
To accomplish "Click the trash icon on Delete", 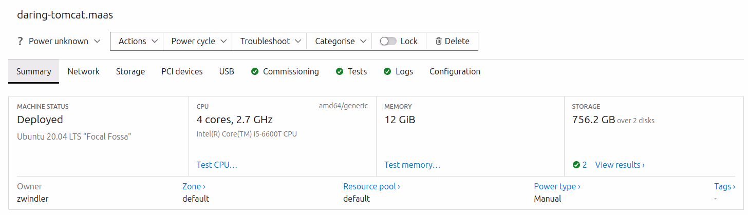I will [438, 41].
